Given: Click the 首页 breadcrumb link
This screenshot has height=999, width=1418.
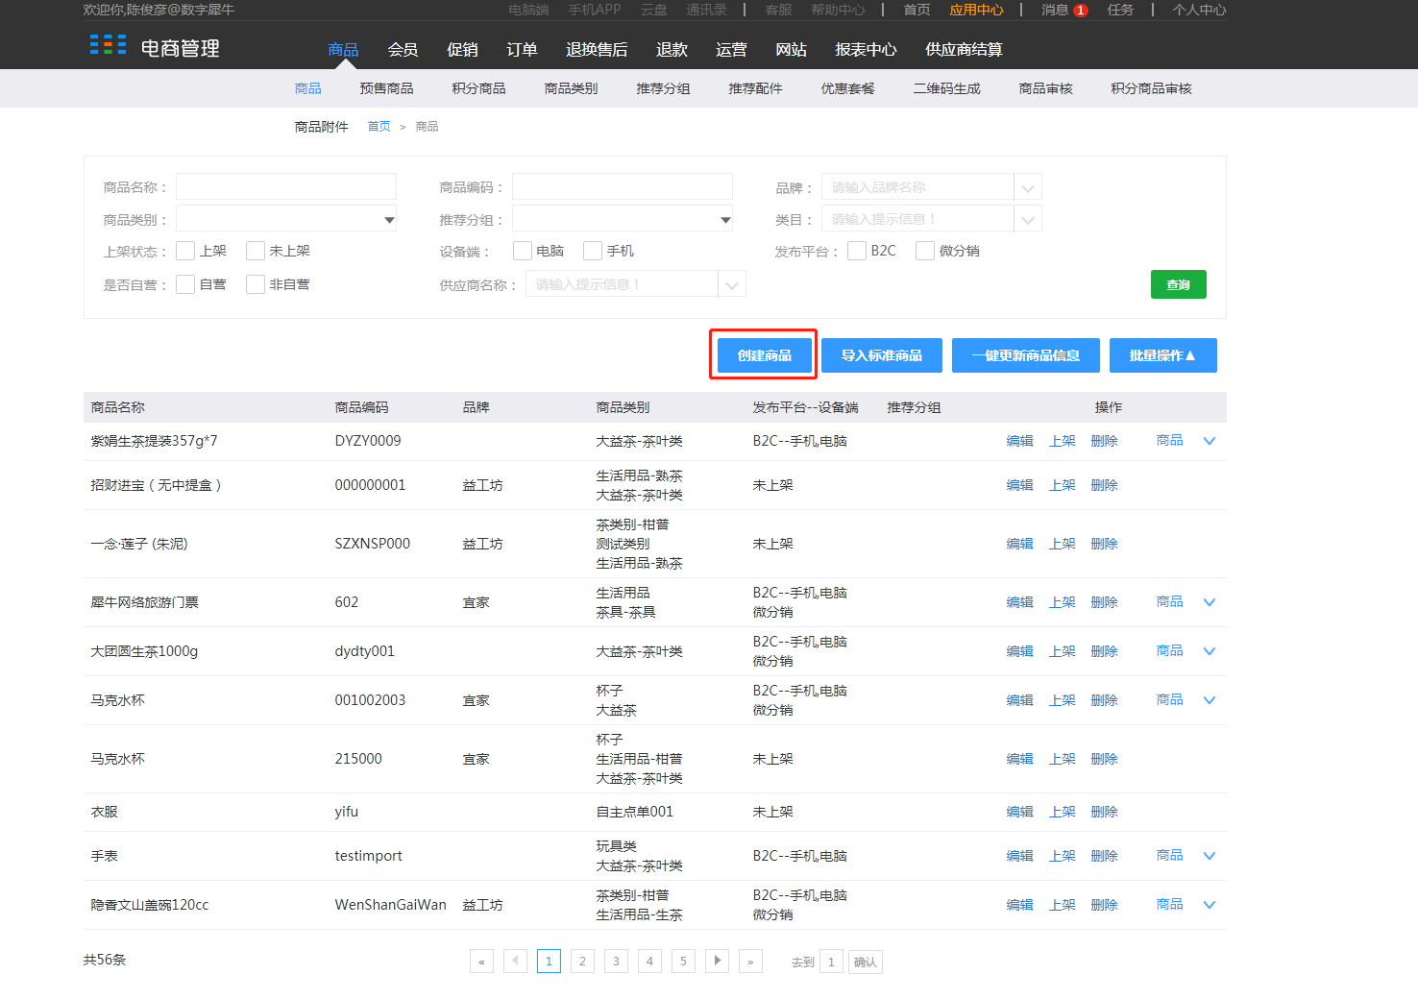Looking at the screenshot, I should (x=379, y=127).
